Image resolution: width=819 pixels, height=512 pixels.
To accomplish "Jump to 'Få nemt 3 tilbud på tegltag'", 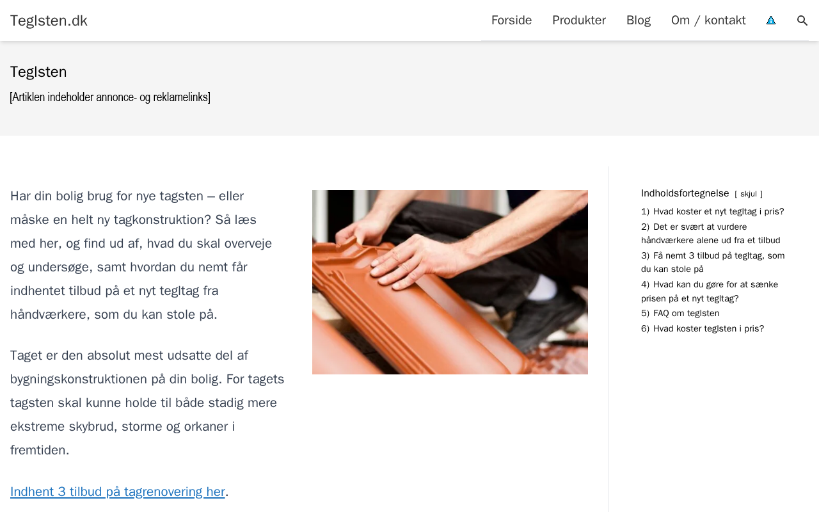I will pyautogui.click(x=713, y=262).
